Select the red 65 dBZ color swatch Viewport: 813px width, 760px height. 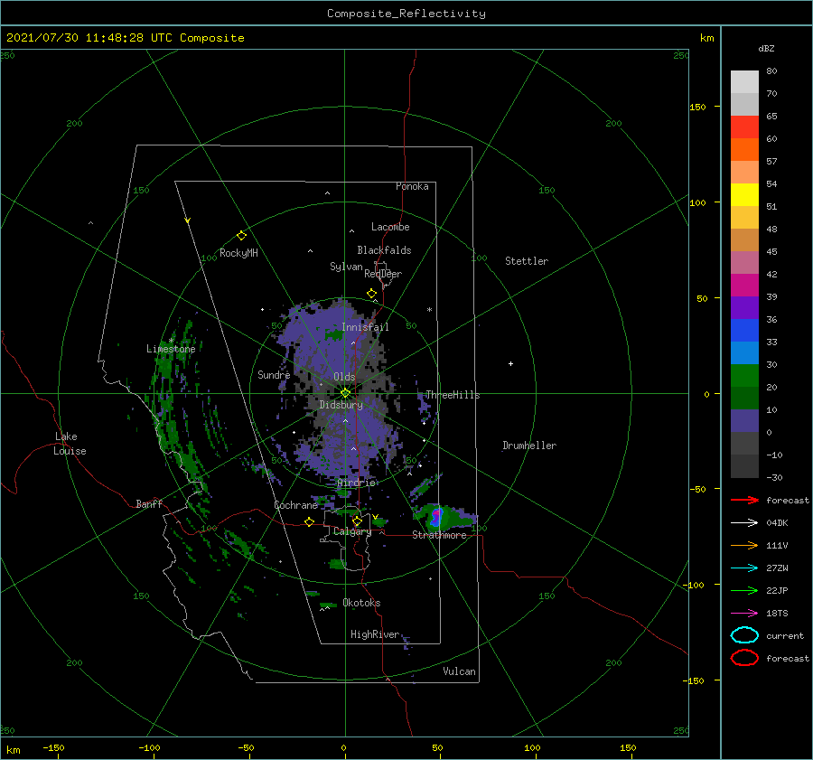(x=744, y=127)
